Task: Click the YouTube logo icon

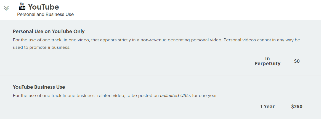Action: [x=22, y=6]
